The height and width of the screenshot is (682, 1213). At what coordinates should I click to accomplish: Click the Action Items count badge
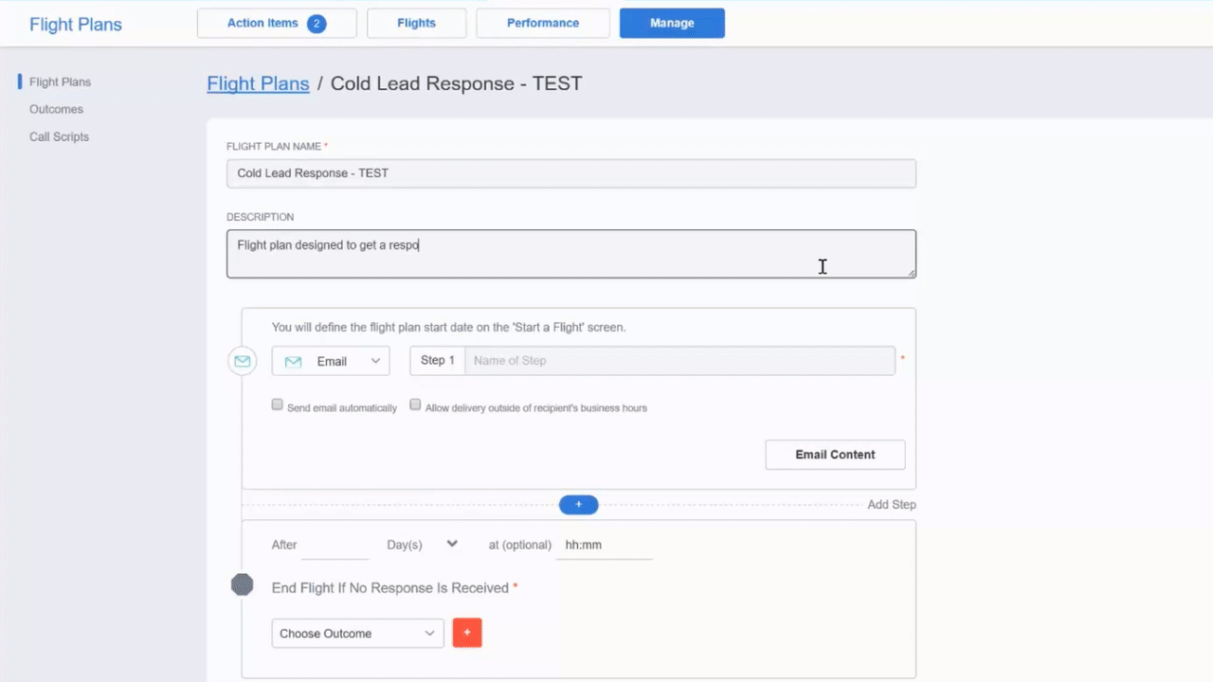click(x=317, y=24)
